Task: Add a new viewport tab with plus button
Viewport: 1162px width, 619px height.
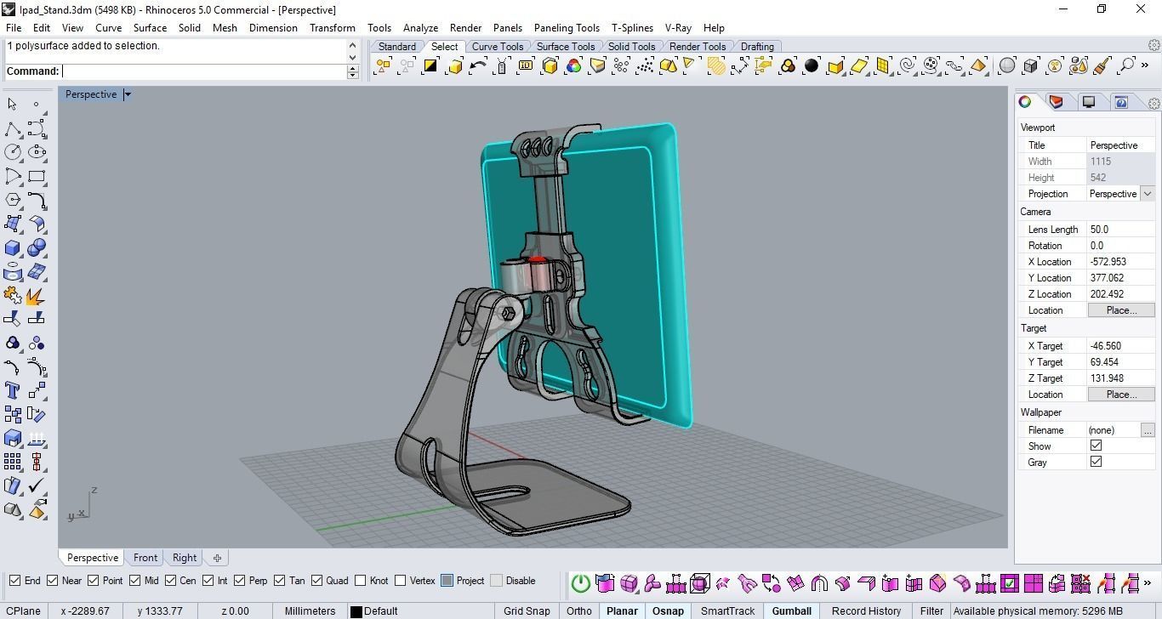Action: click(217, 558)
